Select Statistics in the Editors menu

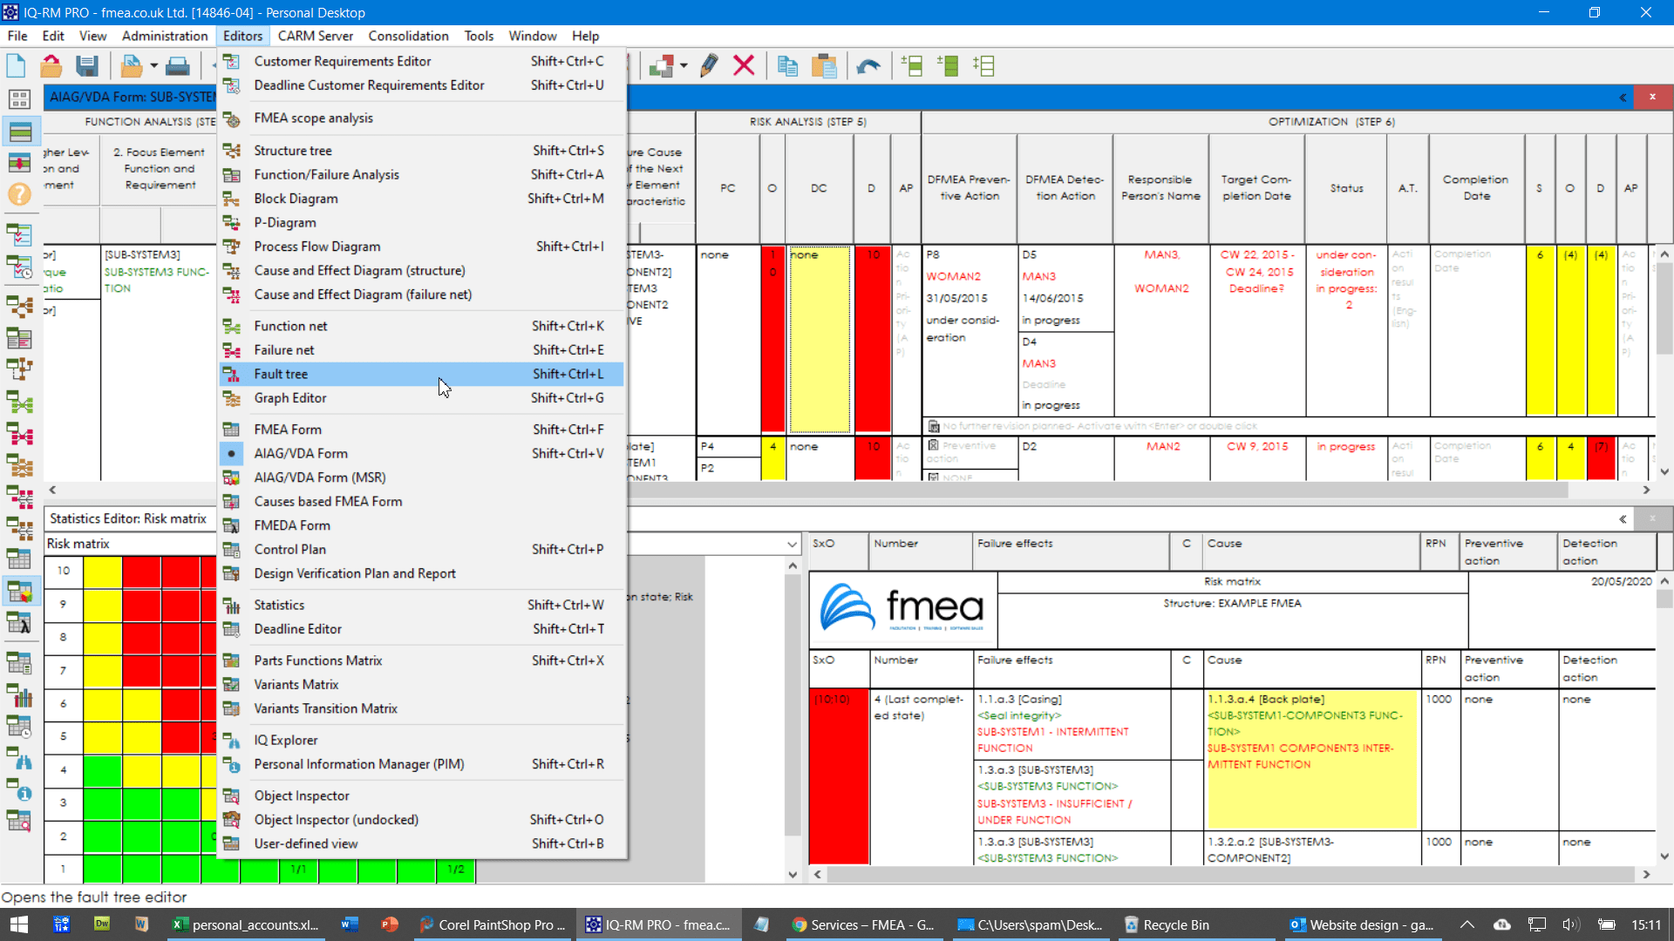pos(279,605)
